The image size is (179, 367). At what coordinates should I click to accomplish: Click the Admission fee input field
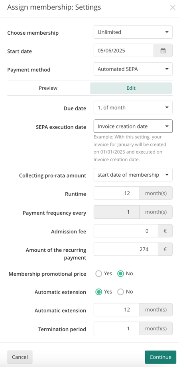126,231
